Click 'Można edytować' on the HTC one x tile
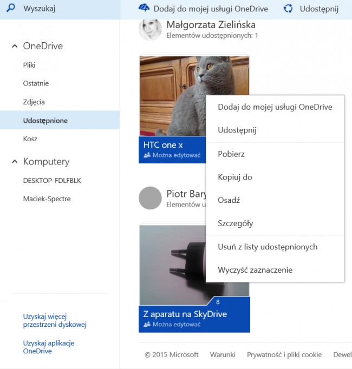Viewport: 352px width, 369px height. [177, 155]
